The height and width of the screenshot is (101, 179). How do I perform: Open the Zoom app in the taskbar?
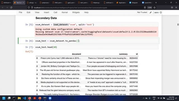pyautogui.click(x=50, y=98)
